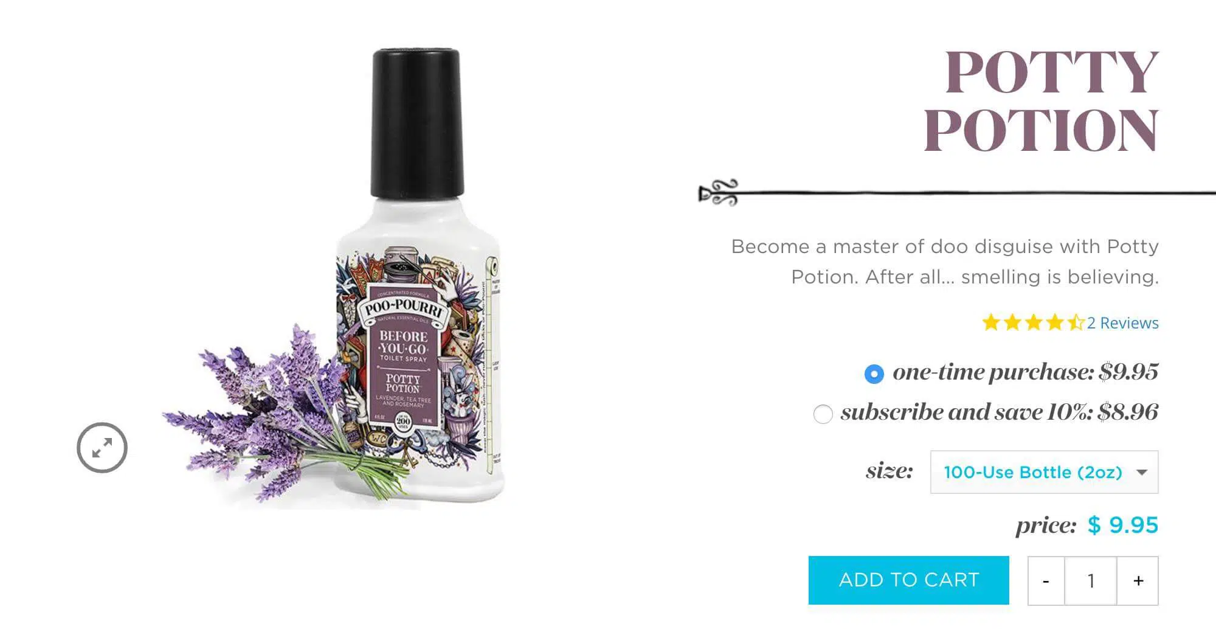This screenshot has height=629, width=1216.
Task: Click the quantity input field
Action: (x=1091, y=581)
